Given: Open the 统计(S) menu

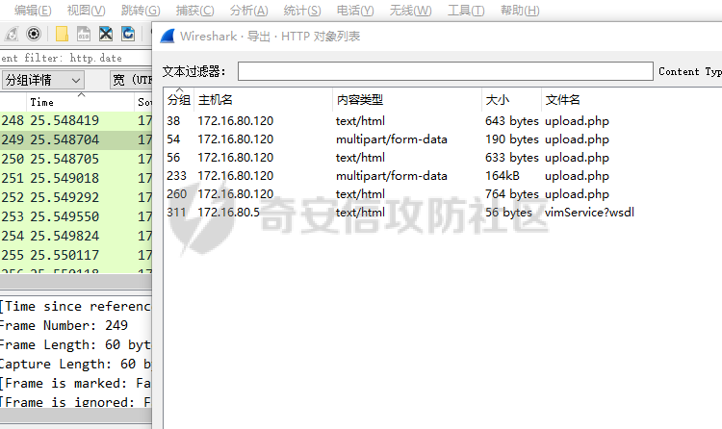Looking at the screenshot, I should pos(303,11).
